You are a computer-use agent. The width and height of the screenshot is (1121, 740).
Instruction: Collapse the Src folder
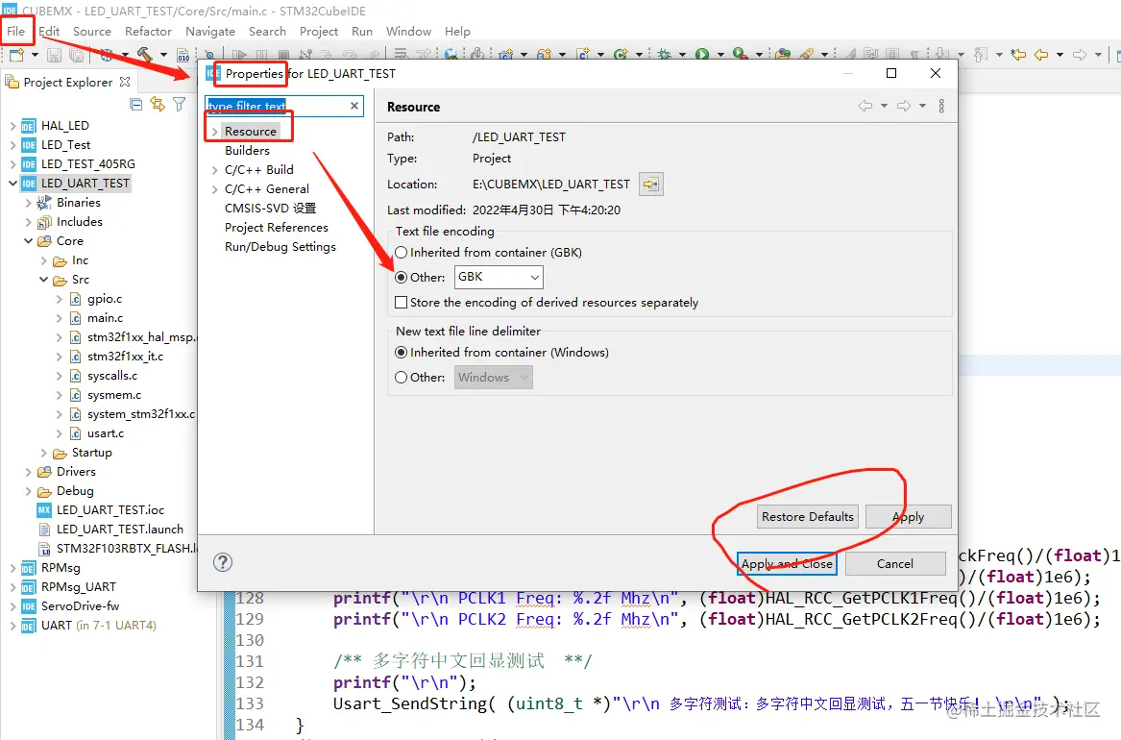(x=43, y=280)
